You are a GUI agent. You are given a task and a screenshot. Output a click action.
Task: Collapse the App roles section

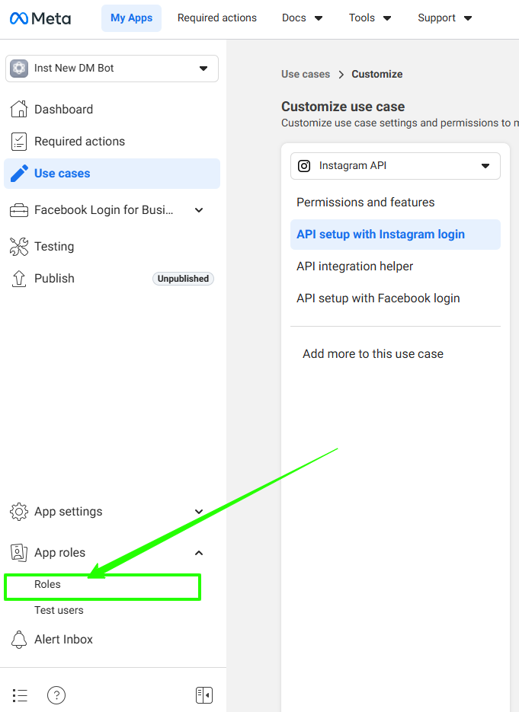[x=199, y=553]
